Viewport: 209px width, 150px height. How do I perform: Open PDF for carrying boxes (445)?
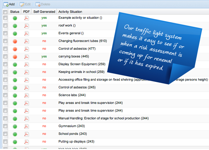[26, 57]
